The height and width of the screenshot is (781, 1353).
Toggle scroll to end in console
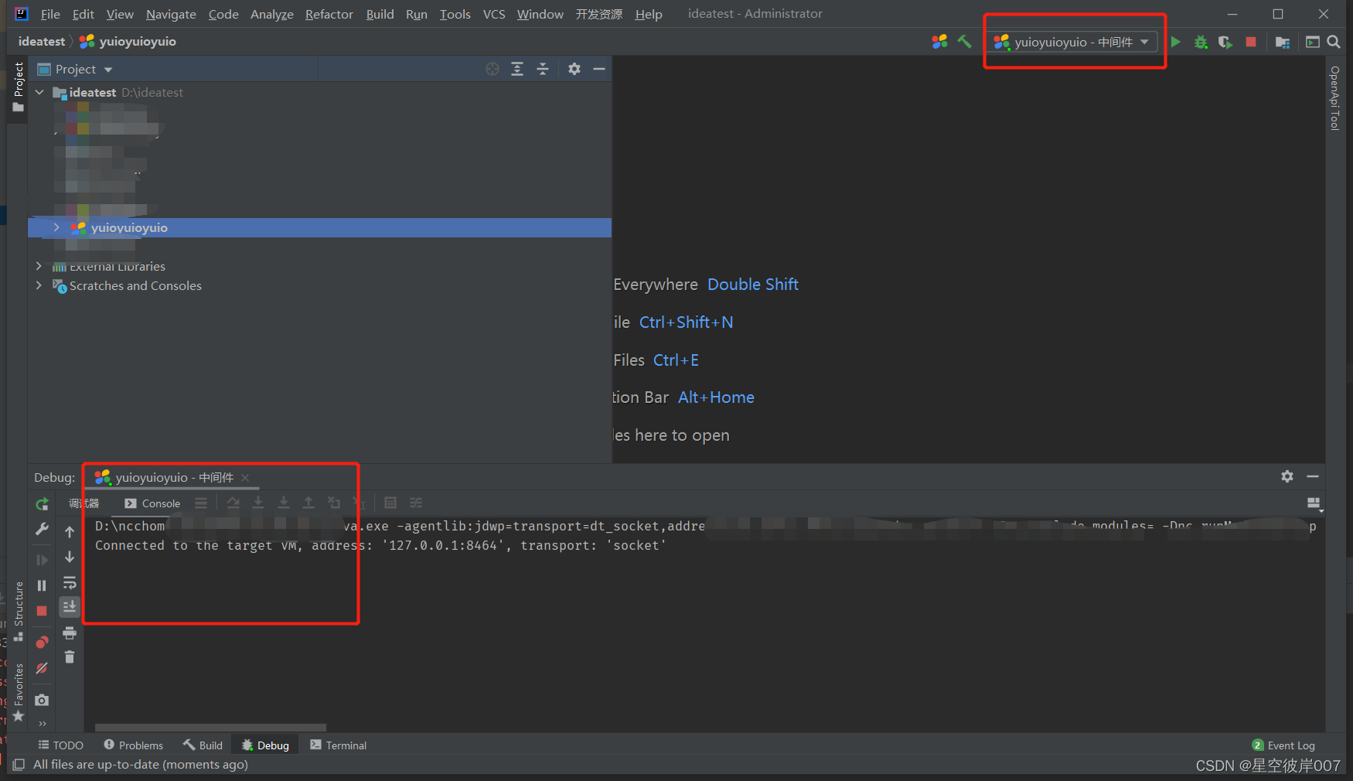point(70,607)
